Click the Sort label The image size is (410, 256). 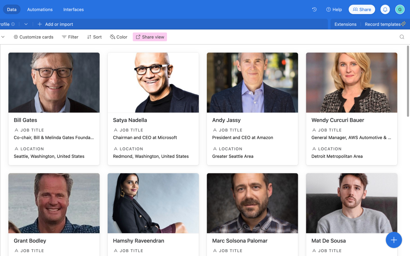tap(97, 37)
